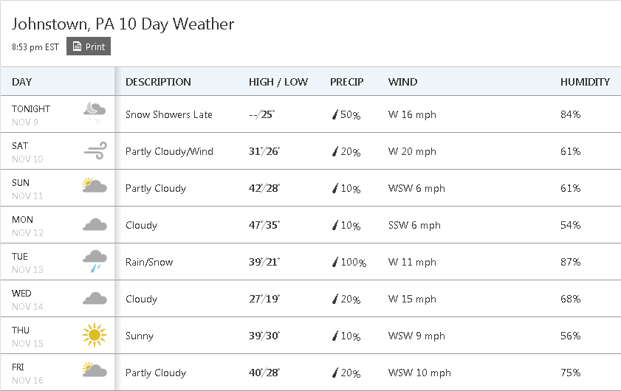Click the snow showers night icon for Tonight
621x391 pixels.
[95, 113]
